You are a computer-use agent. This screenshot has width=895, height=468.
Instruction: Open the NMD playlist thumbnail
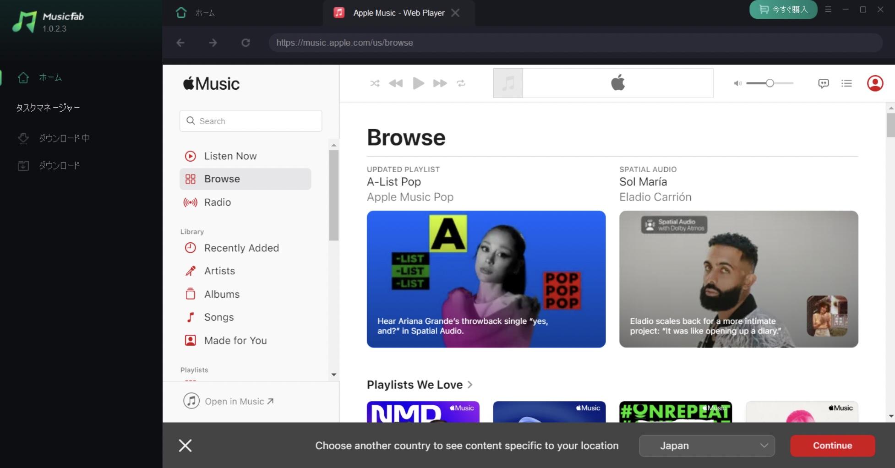(x=423, y=412)
